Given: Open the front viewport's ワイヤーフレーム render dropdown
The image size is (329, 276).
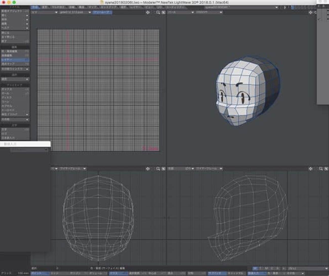Looking at the screenshot, I should click(73, 169).
